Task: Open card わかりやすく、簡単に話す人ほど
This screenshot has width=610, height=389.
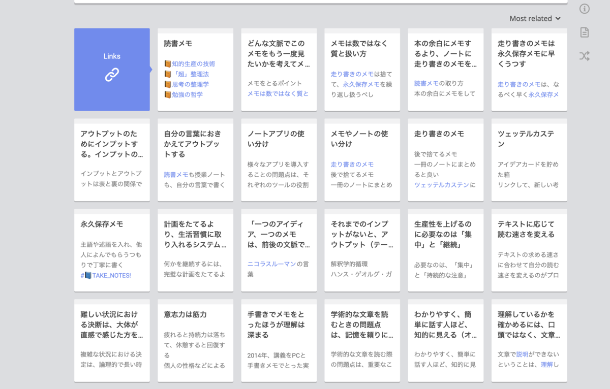Action: pyautogui.click(x=446, y=341)
